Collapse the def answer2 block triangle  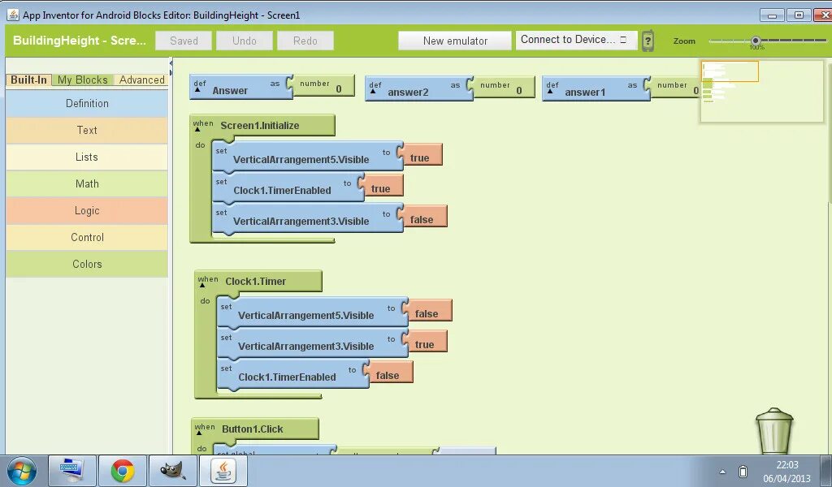(x=373, y=91)
